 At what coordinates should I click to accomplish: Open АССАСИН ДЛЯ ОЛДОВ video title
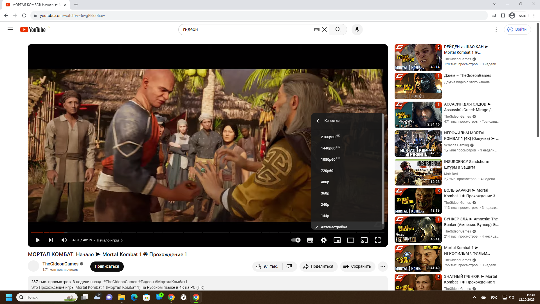[x=469, y=107]
